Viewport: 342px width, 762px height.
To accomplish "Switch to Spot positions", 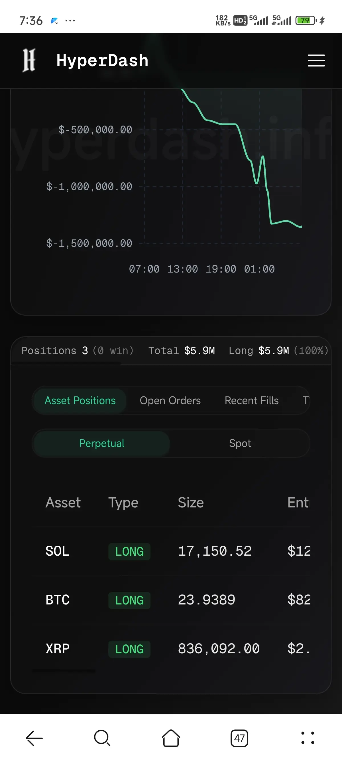I will [x=240, y=443].
